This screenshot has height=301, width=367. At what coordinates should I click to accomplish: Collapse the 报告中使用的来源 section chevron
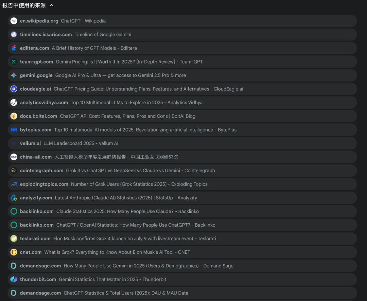[x=52, y=5]
